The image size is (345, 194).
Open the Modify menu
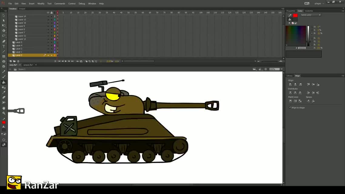tap(41, 4)
